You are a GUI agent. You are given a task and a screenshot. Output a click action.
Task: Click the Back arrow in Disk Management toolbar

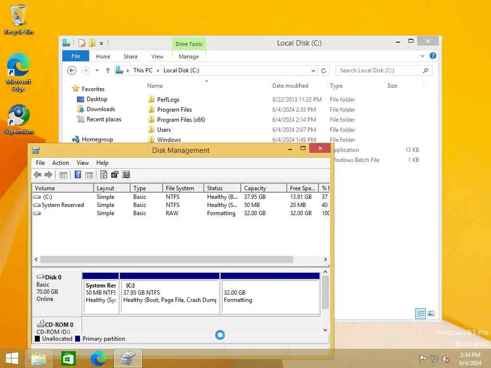coord(37,174)
